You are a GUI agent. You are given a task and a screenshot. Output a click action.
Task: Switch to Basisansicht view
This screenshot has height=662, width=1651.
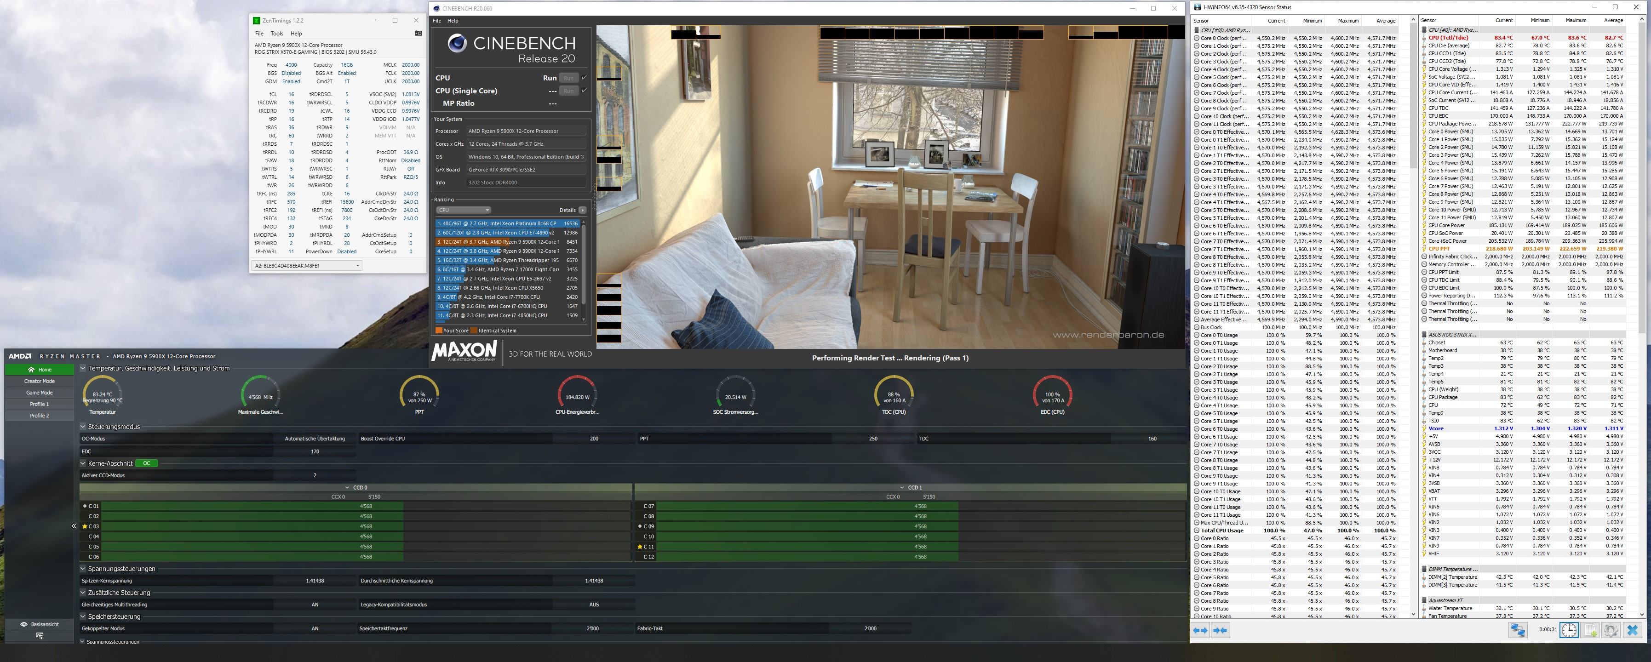coord(39,624)
